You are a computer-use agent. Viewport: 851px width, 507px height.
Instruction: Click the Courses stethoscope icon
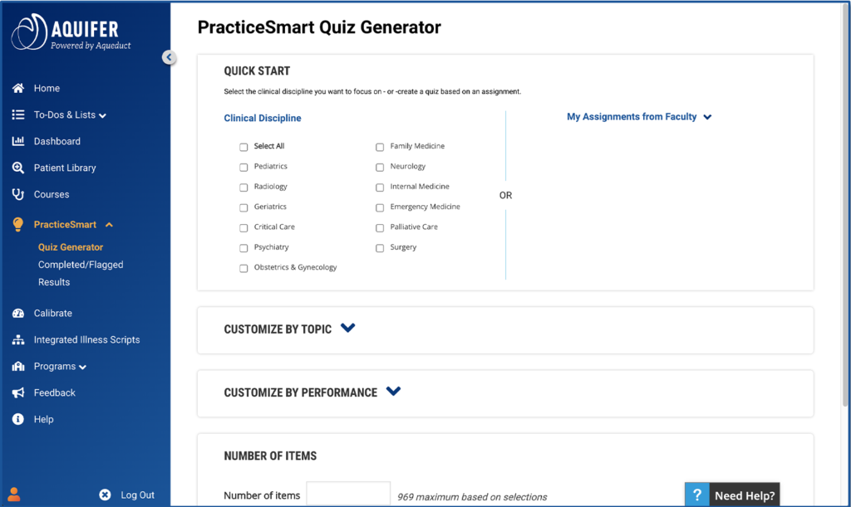tap(17, 194)
